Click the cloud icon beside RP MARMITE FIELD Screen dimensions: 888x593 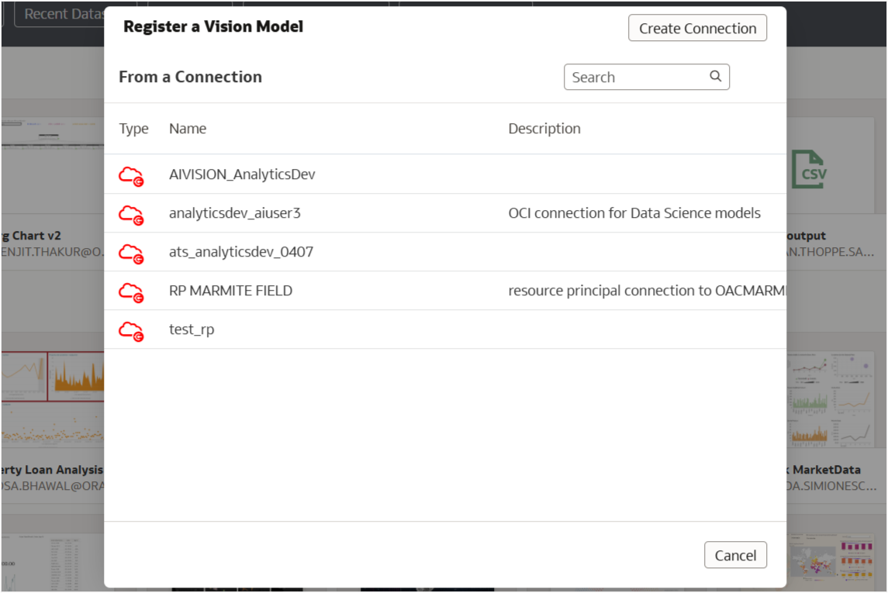click(133, 291)
